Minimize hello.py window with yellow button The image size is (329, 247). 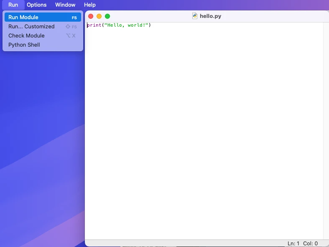[x=99, y=16]
